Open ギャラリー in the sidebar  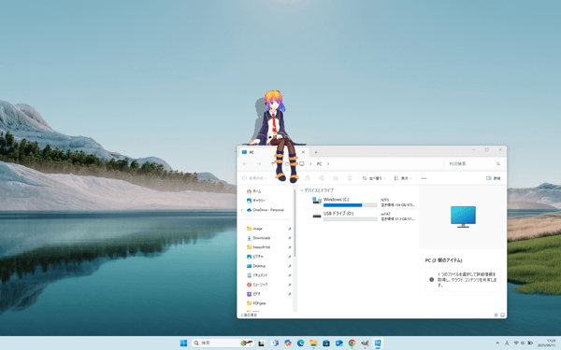(x=256, y=201)
